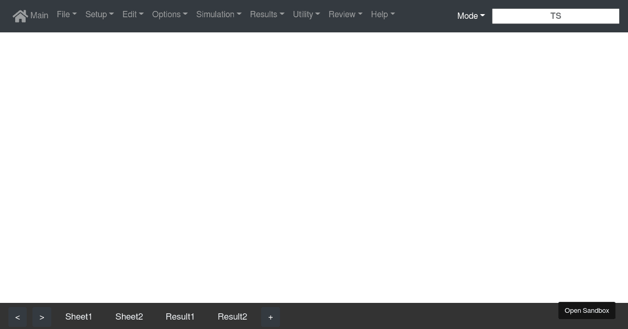
Task: Go to previous sheet with < button
Action: (x=17, y=317)
